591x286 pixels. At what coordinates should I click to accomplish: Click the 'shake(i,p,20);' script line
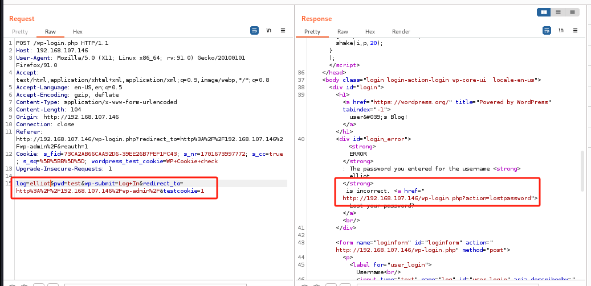pos(359,43)
